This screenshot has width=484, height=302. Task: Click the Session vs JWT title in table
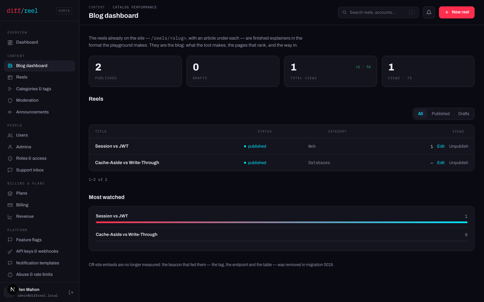(112, 146)
